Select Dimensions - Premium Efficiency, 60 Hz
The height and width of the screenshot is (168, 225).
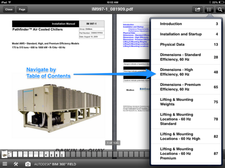pyautogui.click(x=186, y=87)
